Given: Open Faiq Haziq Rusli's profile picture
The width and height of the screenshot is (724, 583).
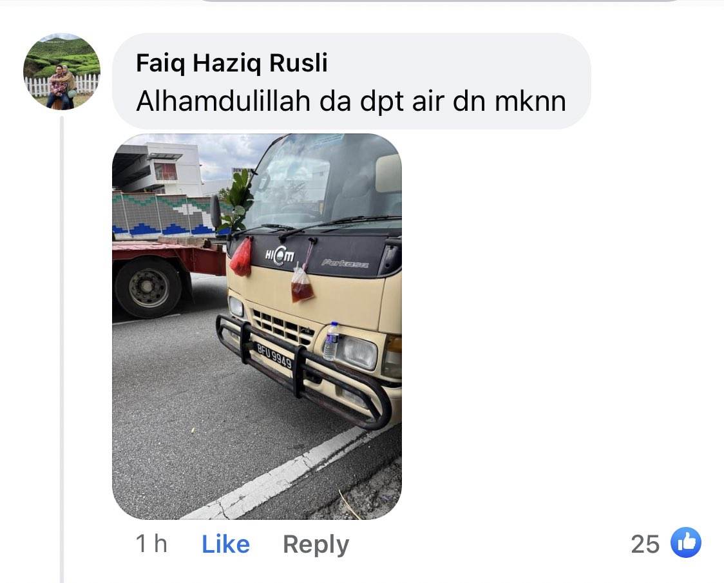Looking at the screenshot, I should [62, 72].
